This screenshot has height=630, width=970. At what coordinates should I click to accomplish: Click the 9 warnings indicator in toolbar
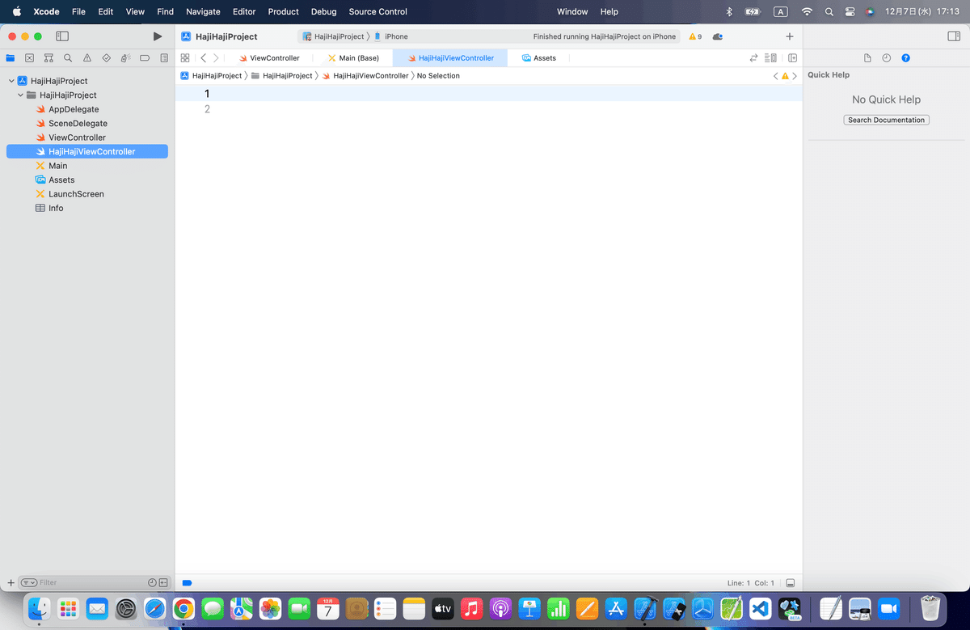[x=695, y=36]
